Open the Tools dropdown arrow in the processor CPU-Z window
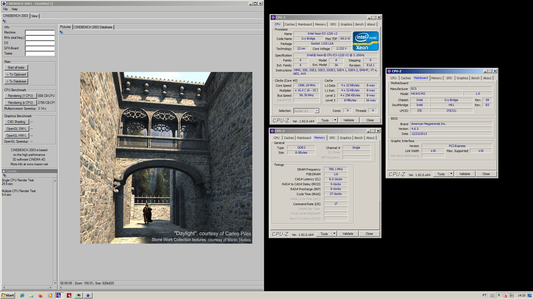Screen dimensions: 533x299 click(x=335, y=120)
